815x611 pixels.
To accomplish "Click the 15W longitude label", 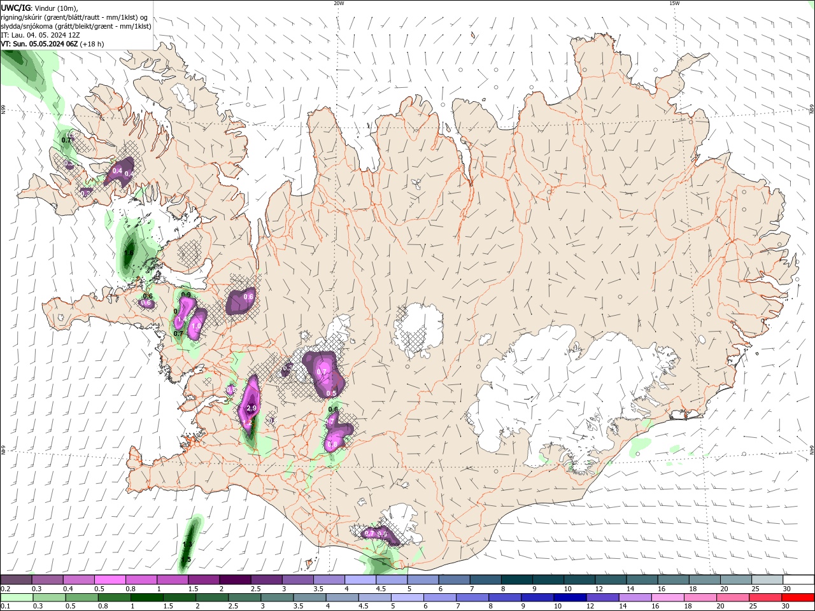I will click(674, 3).
